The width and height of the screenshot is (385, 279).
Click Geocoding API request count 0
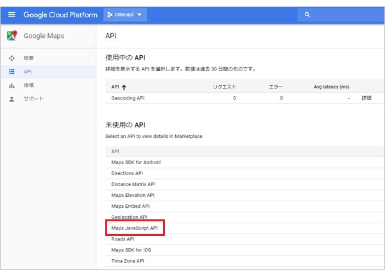click(234, 98)
